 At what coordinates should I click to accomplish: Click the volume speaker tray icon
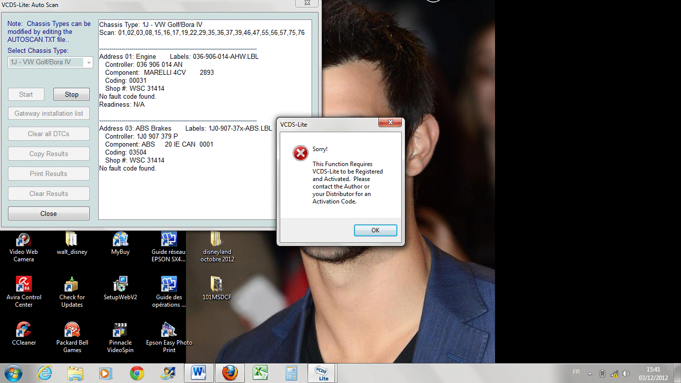click(x=626, y=374)
